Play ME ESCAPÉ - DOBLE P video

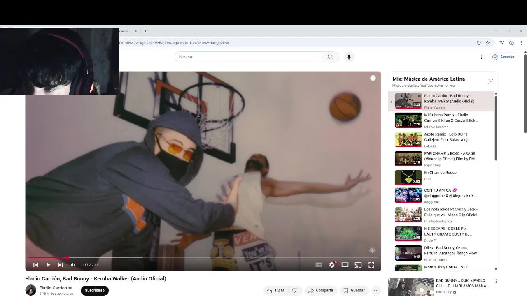point(441,234)
